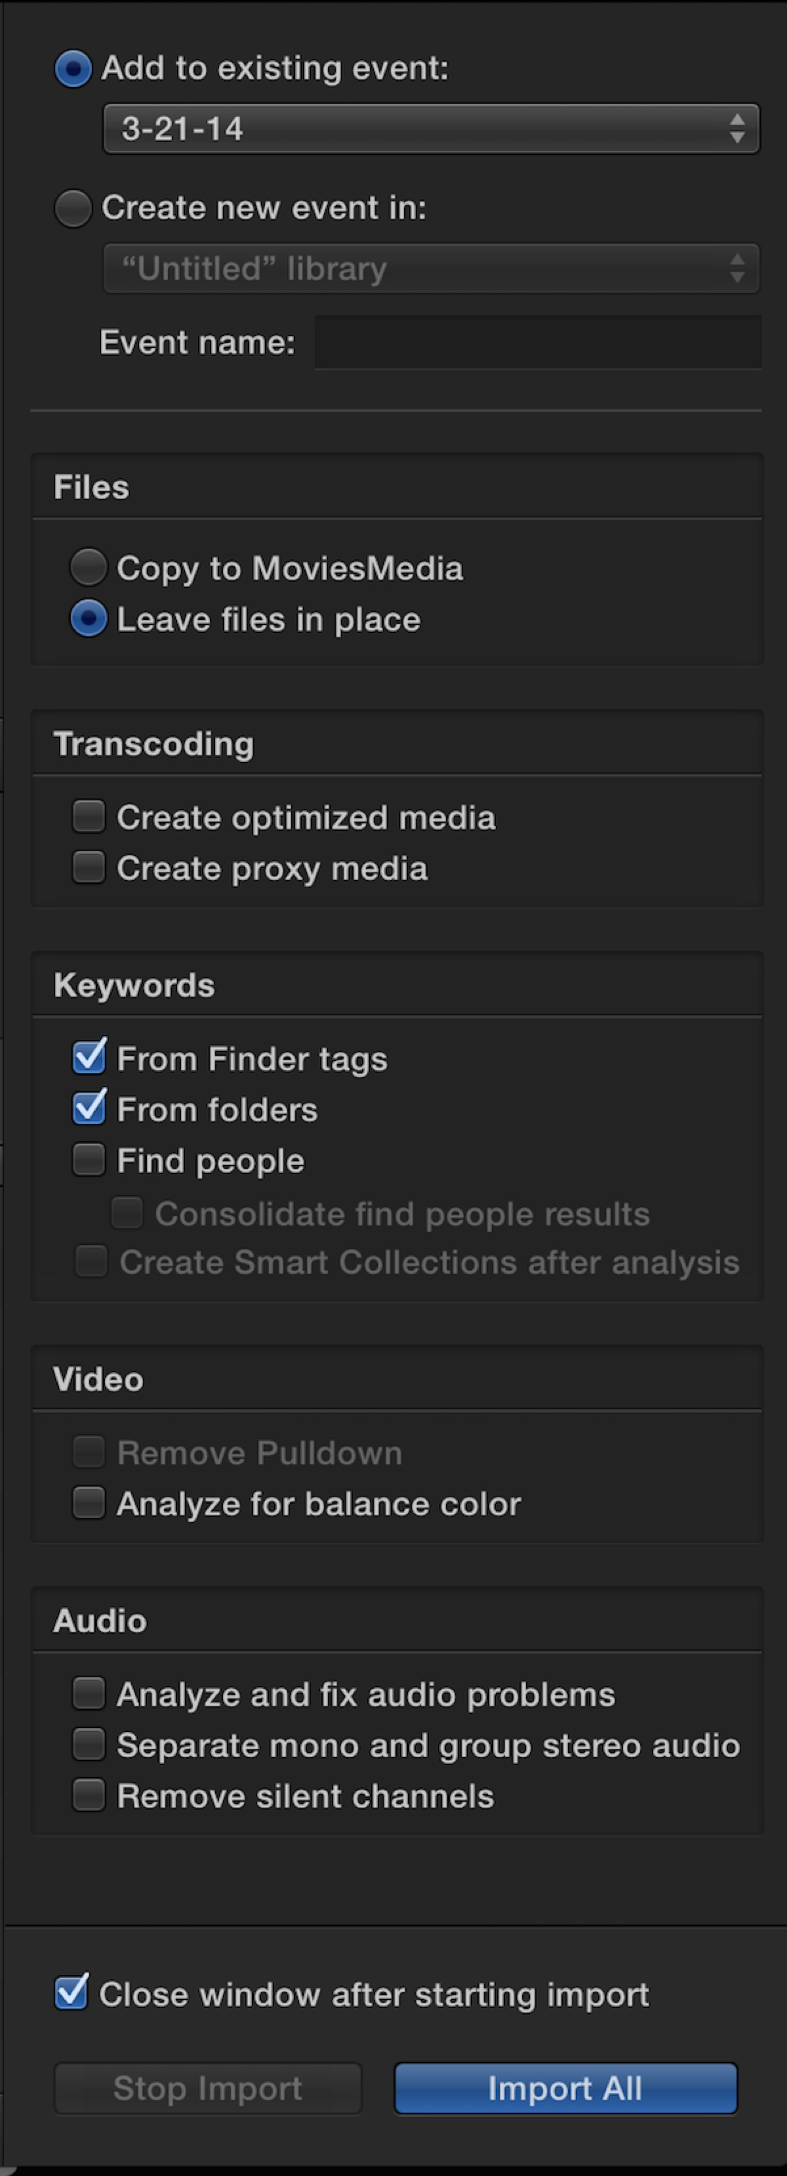Select Create new event in option
Image resolution: width=787 pixels, height=2176 pixels.
[x=73, y=208]
